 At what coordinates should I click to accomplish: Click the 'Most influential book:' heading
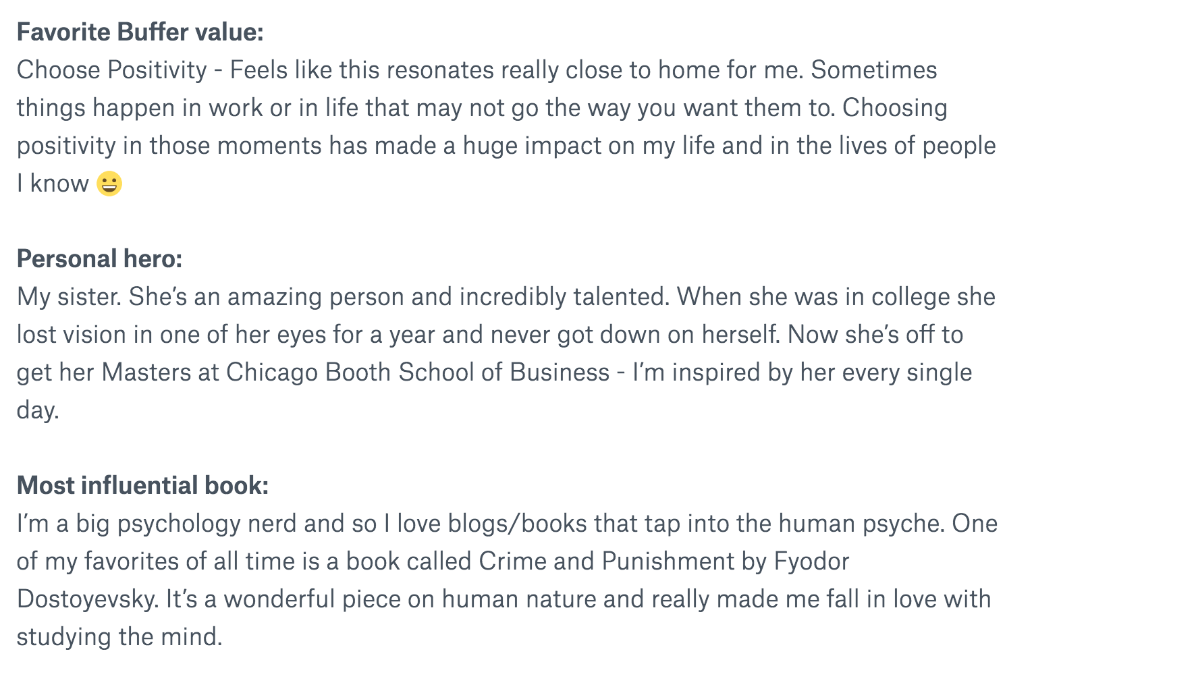point(143,486)
